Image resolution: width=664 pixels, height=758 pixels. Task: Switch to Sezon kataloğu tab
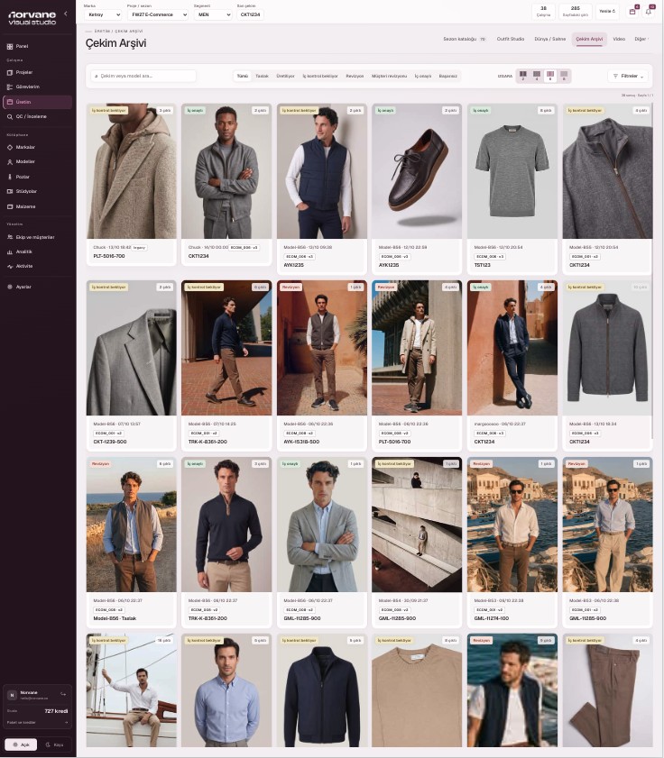pos(464,39)
